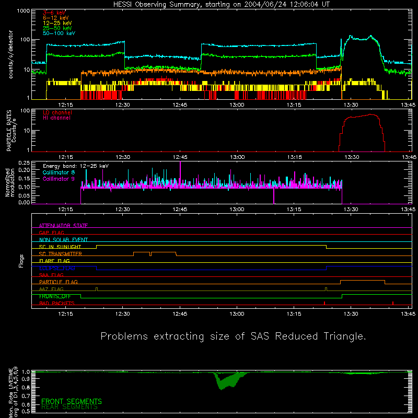Click the 'Problems extracting size of SAS Reduced Triangle' message
418x418 pixels.
[x=233, y=336]
